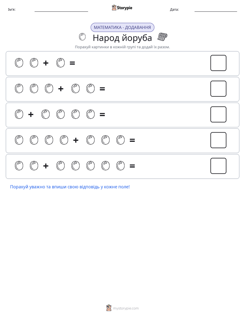Select the second row's answer box

(218, 89)
